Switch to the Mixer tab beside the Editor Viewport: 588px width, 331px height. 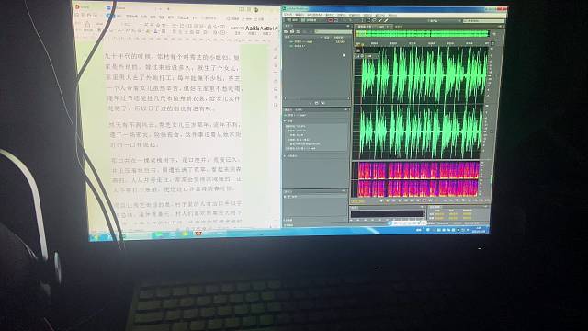pos(399,27)
